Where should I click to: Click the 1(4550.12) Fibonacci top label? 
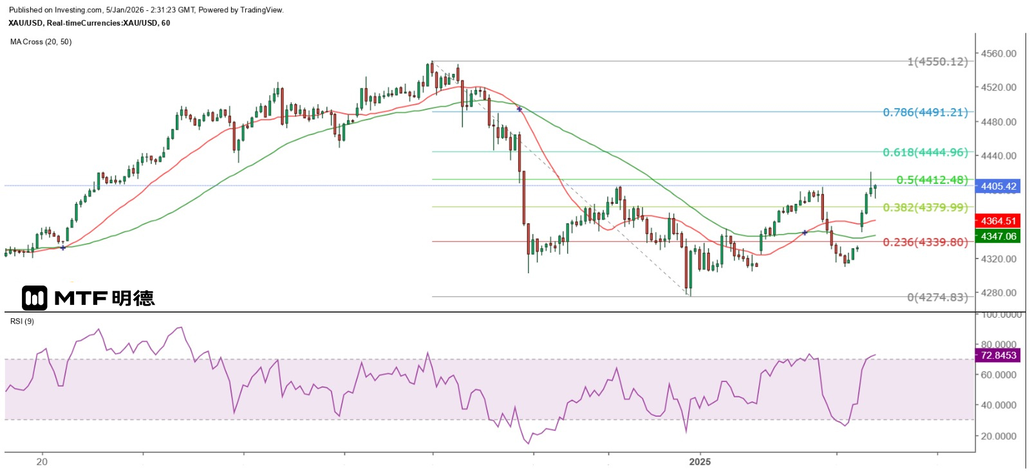click(937, 62)
